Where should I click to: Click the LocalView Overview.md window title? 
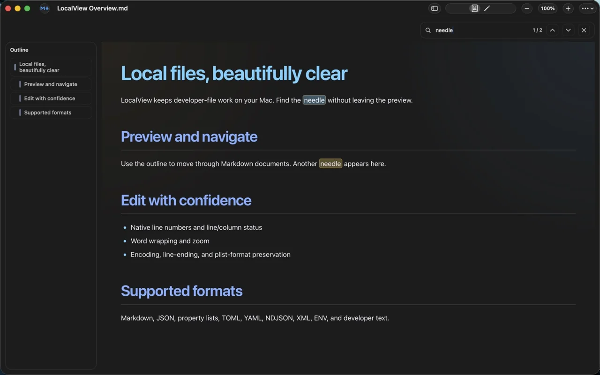[92, 8]
